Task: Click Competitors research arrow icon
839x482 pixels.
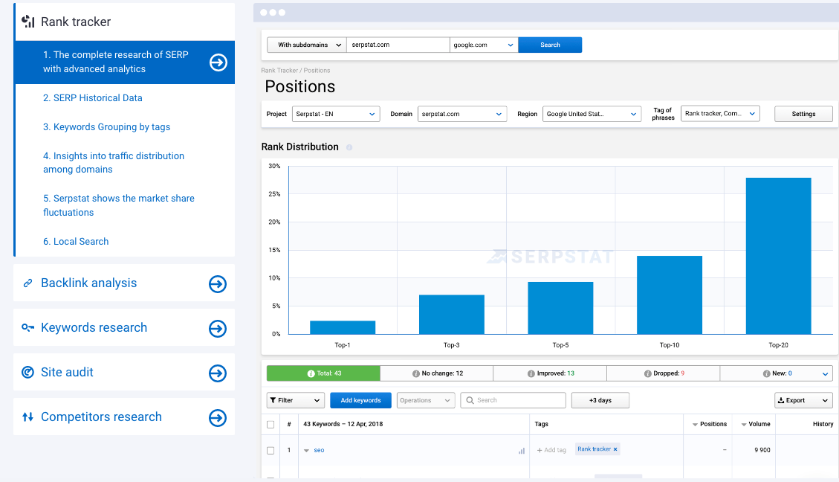Action: coord(218,418)
